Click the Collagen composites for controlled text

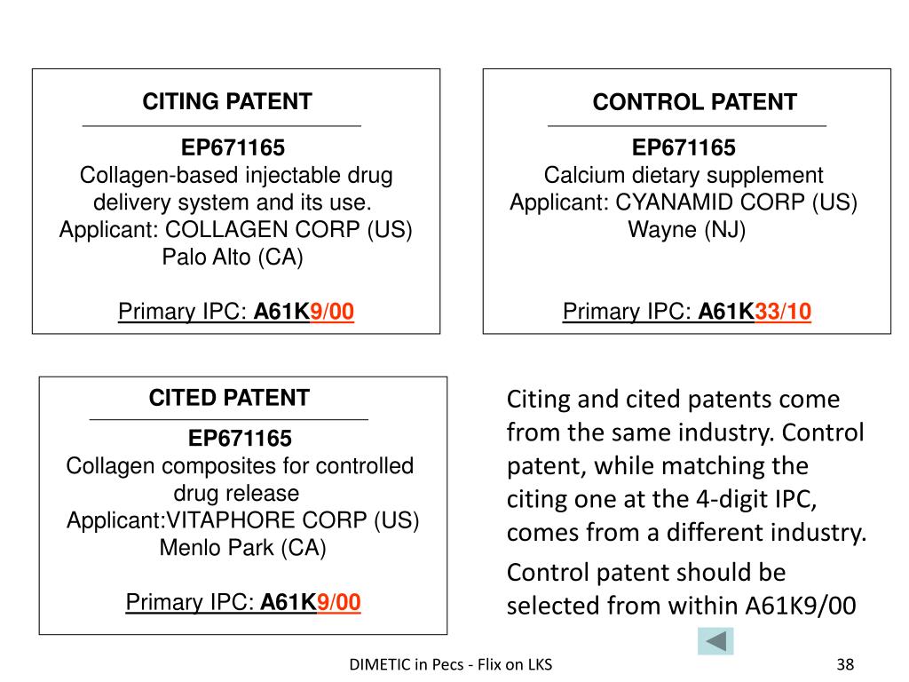click(x=241, y=466)
